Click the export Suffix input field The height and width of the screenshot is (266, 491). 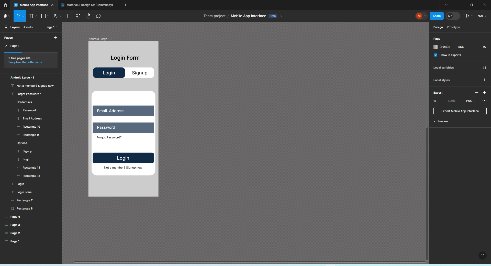coord(455,101)
